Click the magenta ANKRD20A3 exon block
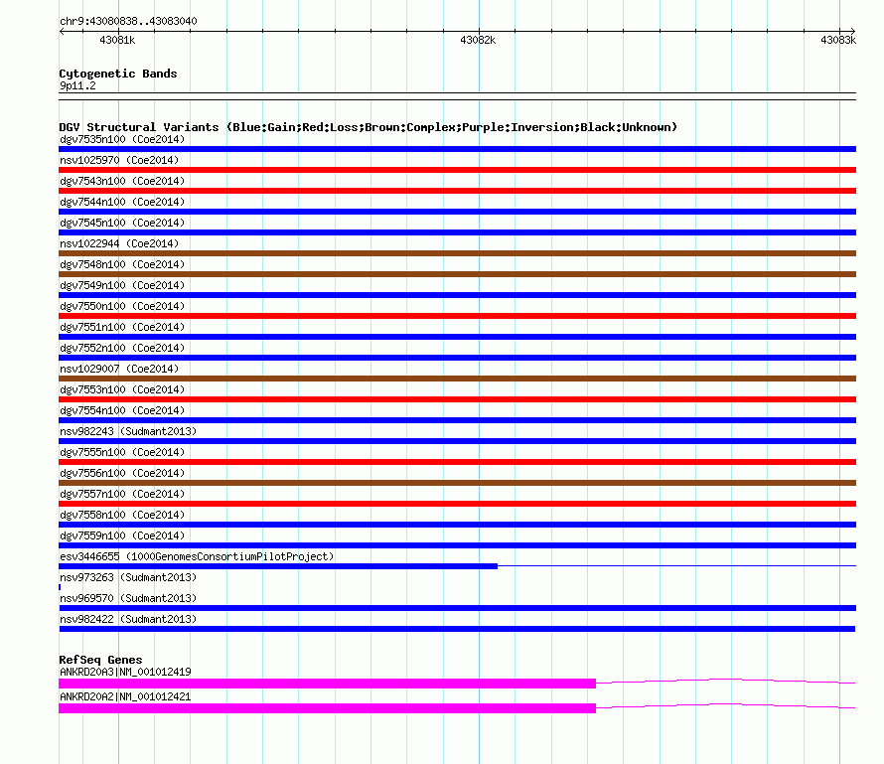The image size is (884, 764). click(327, 684)
